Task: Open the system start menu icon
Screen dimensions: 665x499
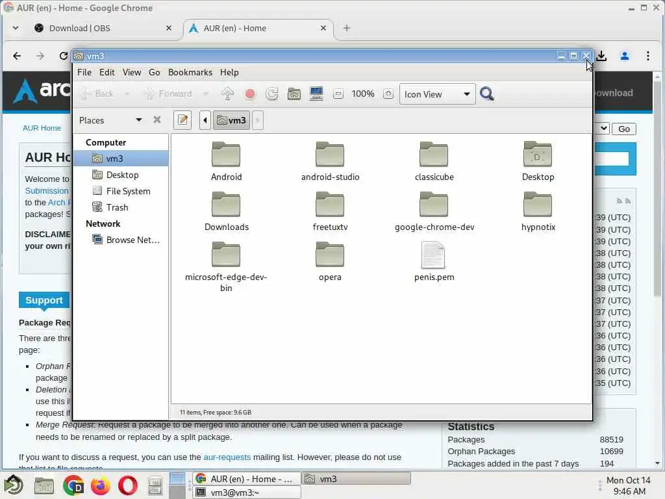Action: [14, 485]
